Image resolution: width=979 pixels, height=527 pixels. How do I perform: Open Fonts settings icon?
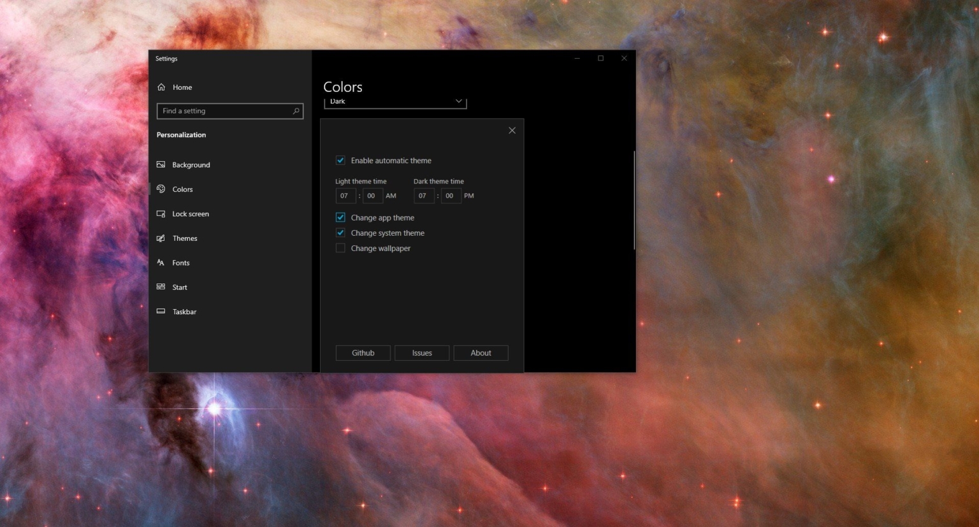pos(161,262)
